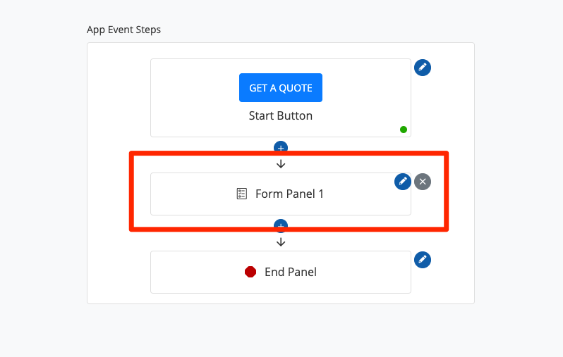Click the red stop icon on End Panel
Screen dimensions: 563x357
(x=250, y=272)
